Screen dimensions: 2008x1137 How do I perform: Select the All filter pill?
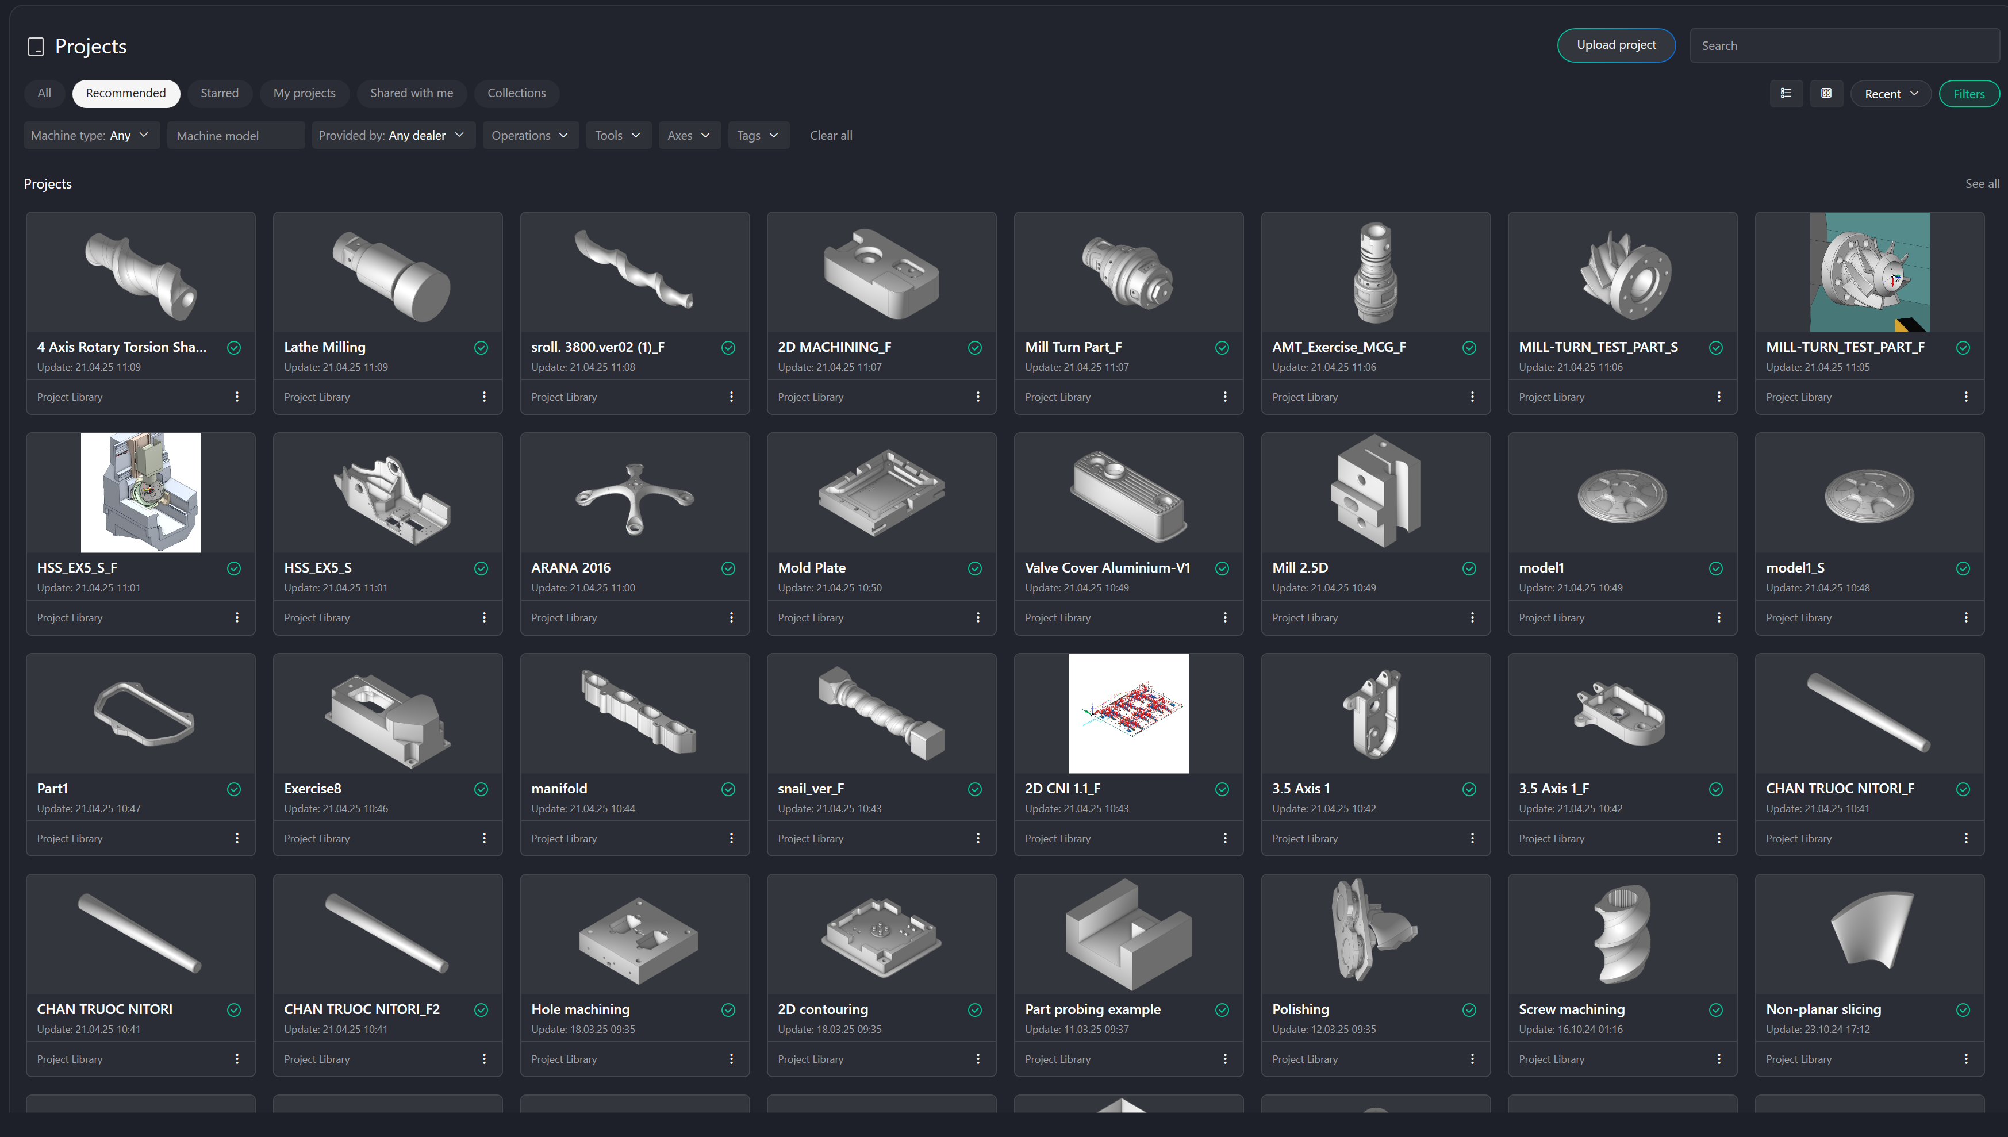coord(44,93)
